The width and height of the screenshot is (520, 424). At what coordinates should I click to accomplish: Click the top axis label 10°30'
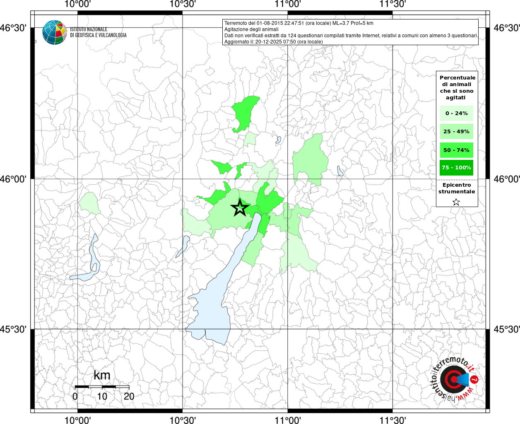pyautogui.click(x=183, y=4)
